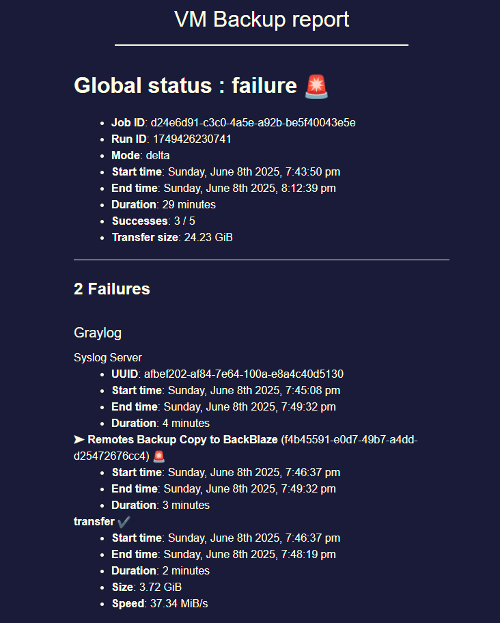Click the Run ID number 1749426230741
The width and height of the screenshot is (500, 623).
tap(192, 139)
